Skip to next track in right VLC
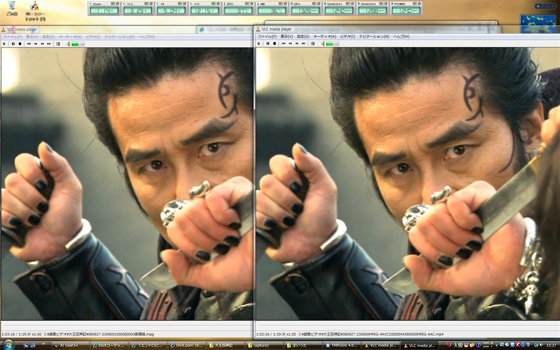560x350 pixels. coord(303,43)
